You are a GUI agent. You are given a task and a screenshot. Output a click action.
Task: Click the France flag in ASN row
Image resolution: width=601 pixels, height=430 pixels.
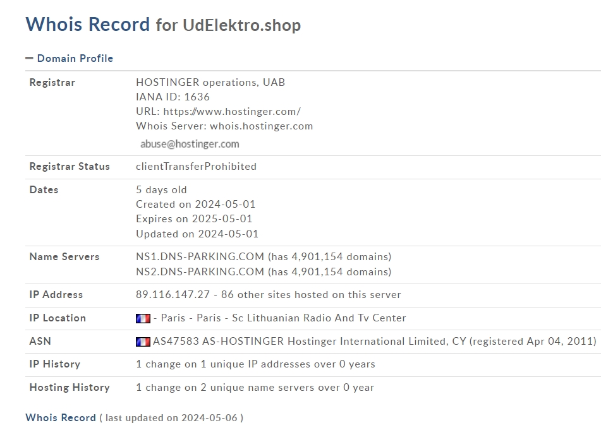(143, 342)
